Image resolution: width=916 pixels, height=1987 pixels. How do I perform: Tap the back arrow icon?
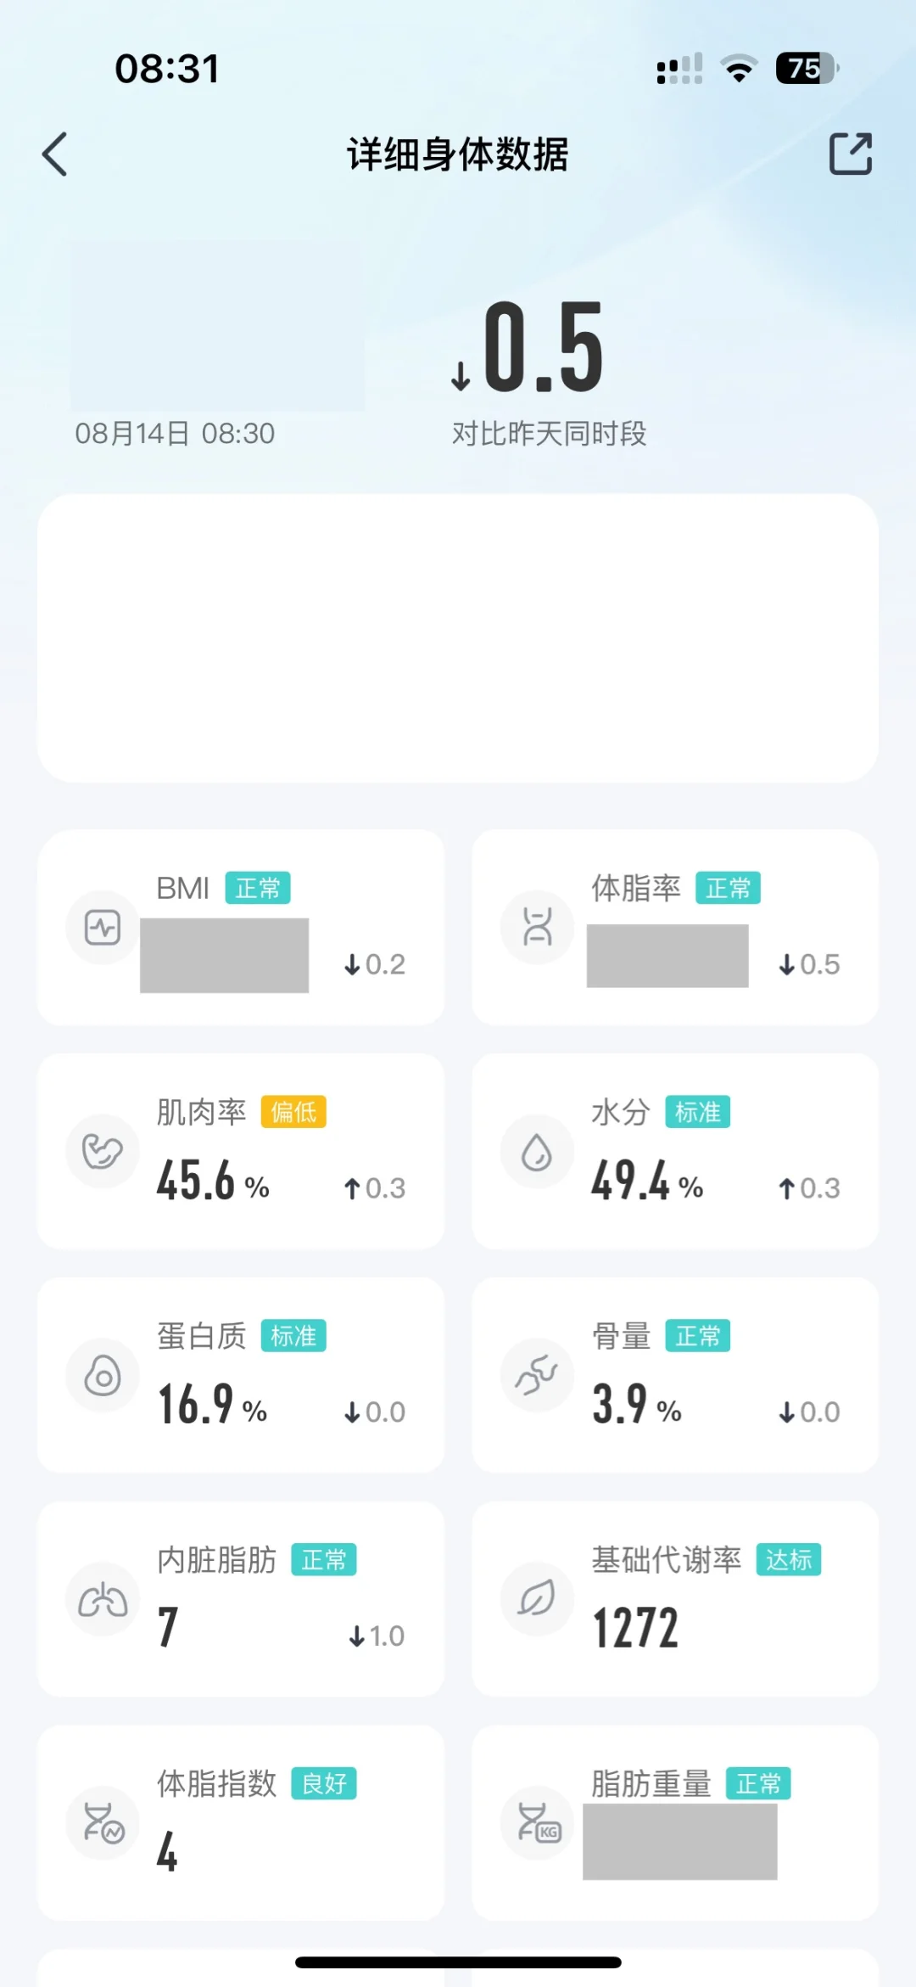tap(55, 154)
